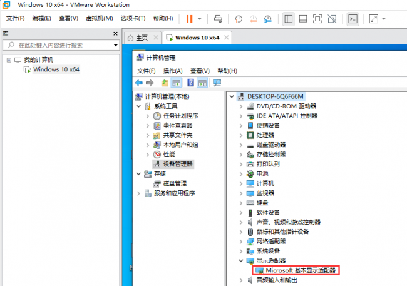Switch to Unity mode icon

pos(332,19)
